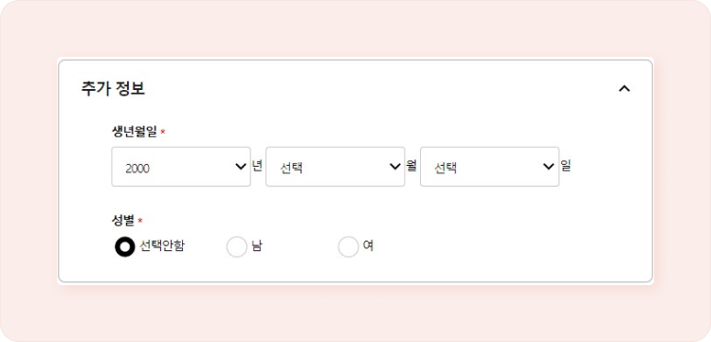Image resolution: width=711 pixels, height=342 pixels.
Task: Open the month 선택 dropdown before 월
Action: coord(335,167)
